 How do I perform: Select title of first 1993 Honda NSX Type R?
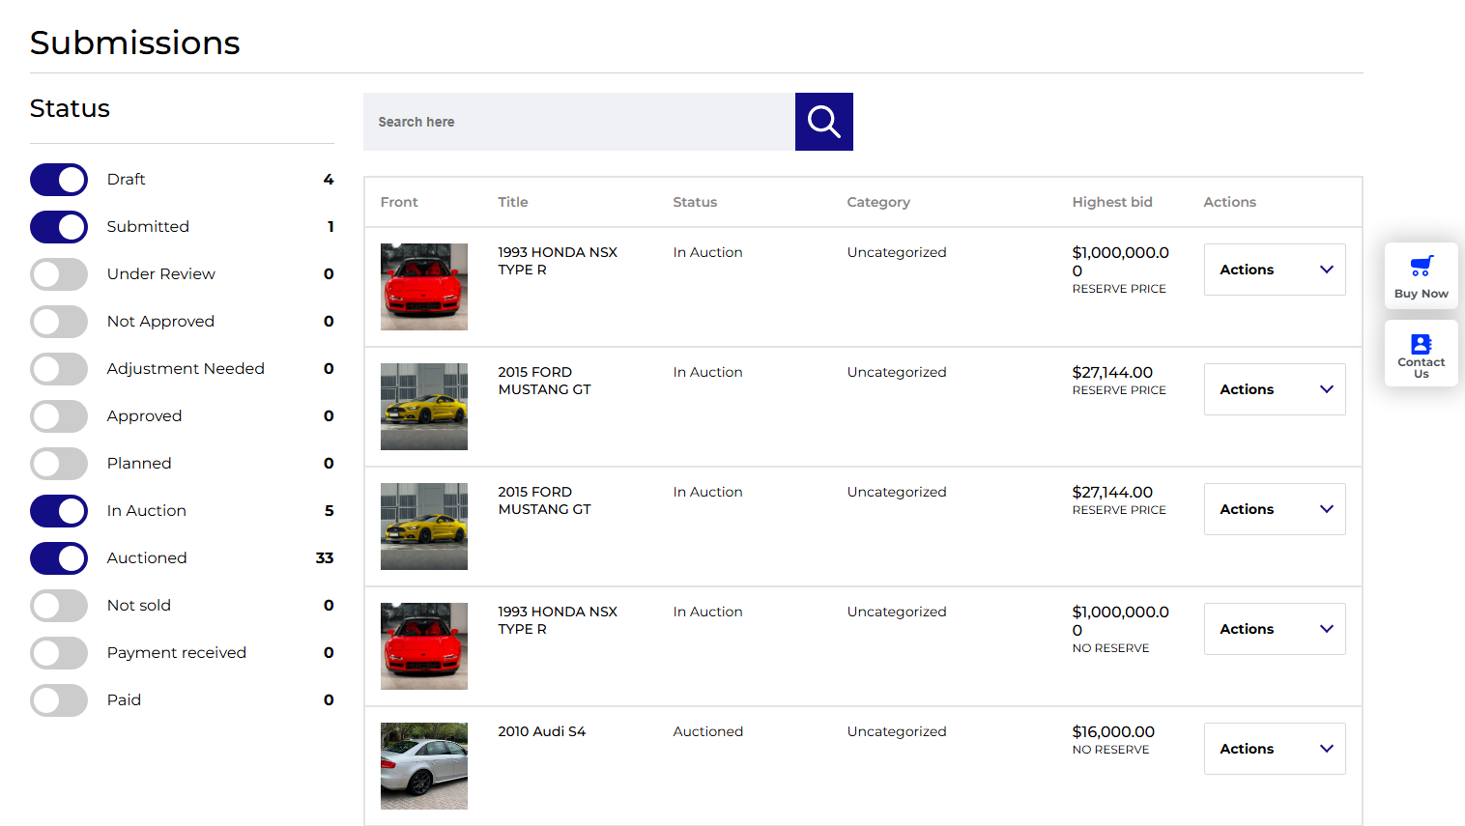click(558, 261)
